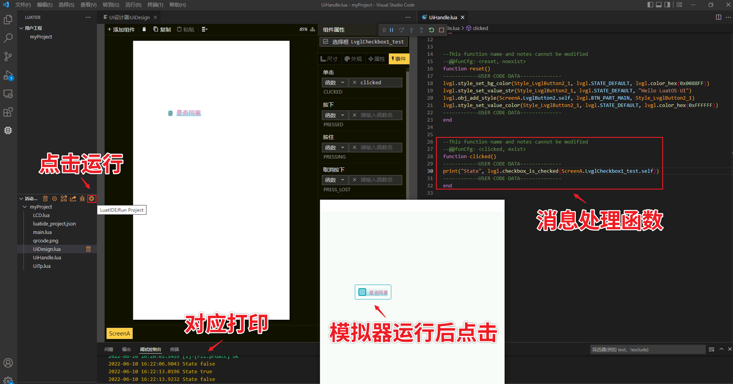
Task: Open the 终端 menu in menu bar
Action: 155,5
